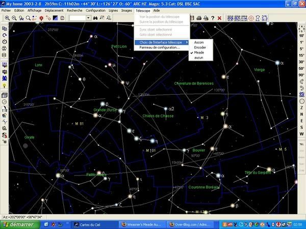
Task: Click the hourglass-shaped constellation figure icon
Action: pos(258,18)
